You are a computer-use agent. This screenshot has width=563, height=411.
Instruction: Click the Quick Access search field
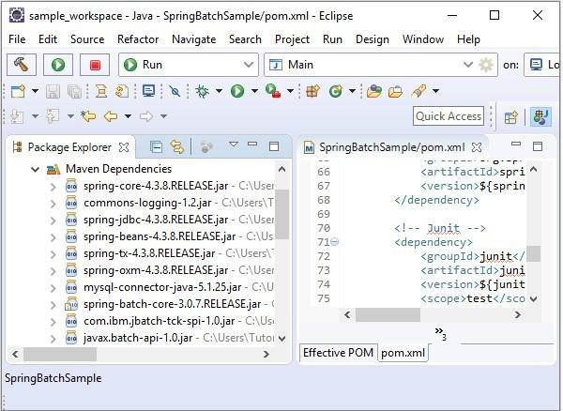click(x=449, y=116)
